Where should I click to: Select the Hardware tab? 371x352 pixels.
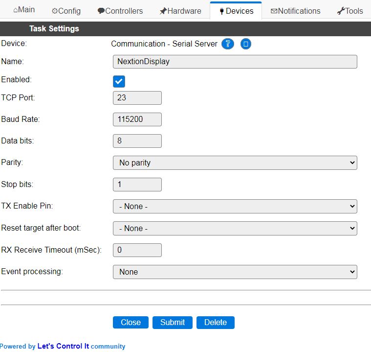[180, 11]
